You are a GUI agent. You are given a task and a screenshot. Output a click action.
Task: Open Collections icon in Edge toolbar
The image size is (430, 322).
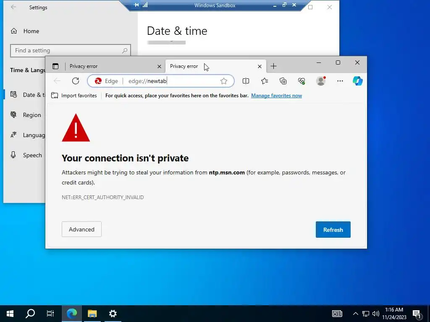[283, 81]
